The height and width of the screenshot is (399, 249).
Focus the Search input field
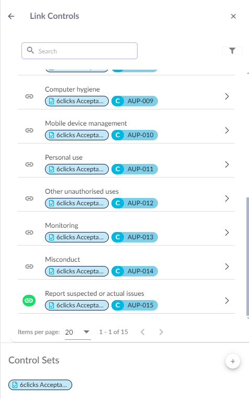(80, 51)
